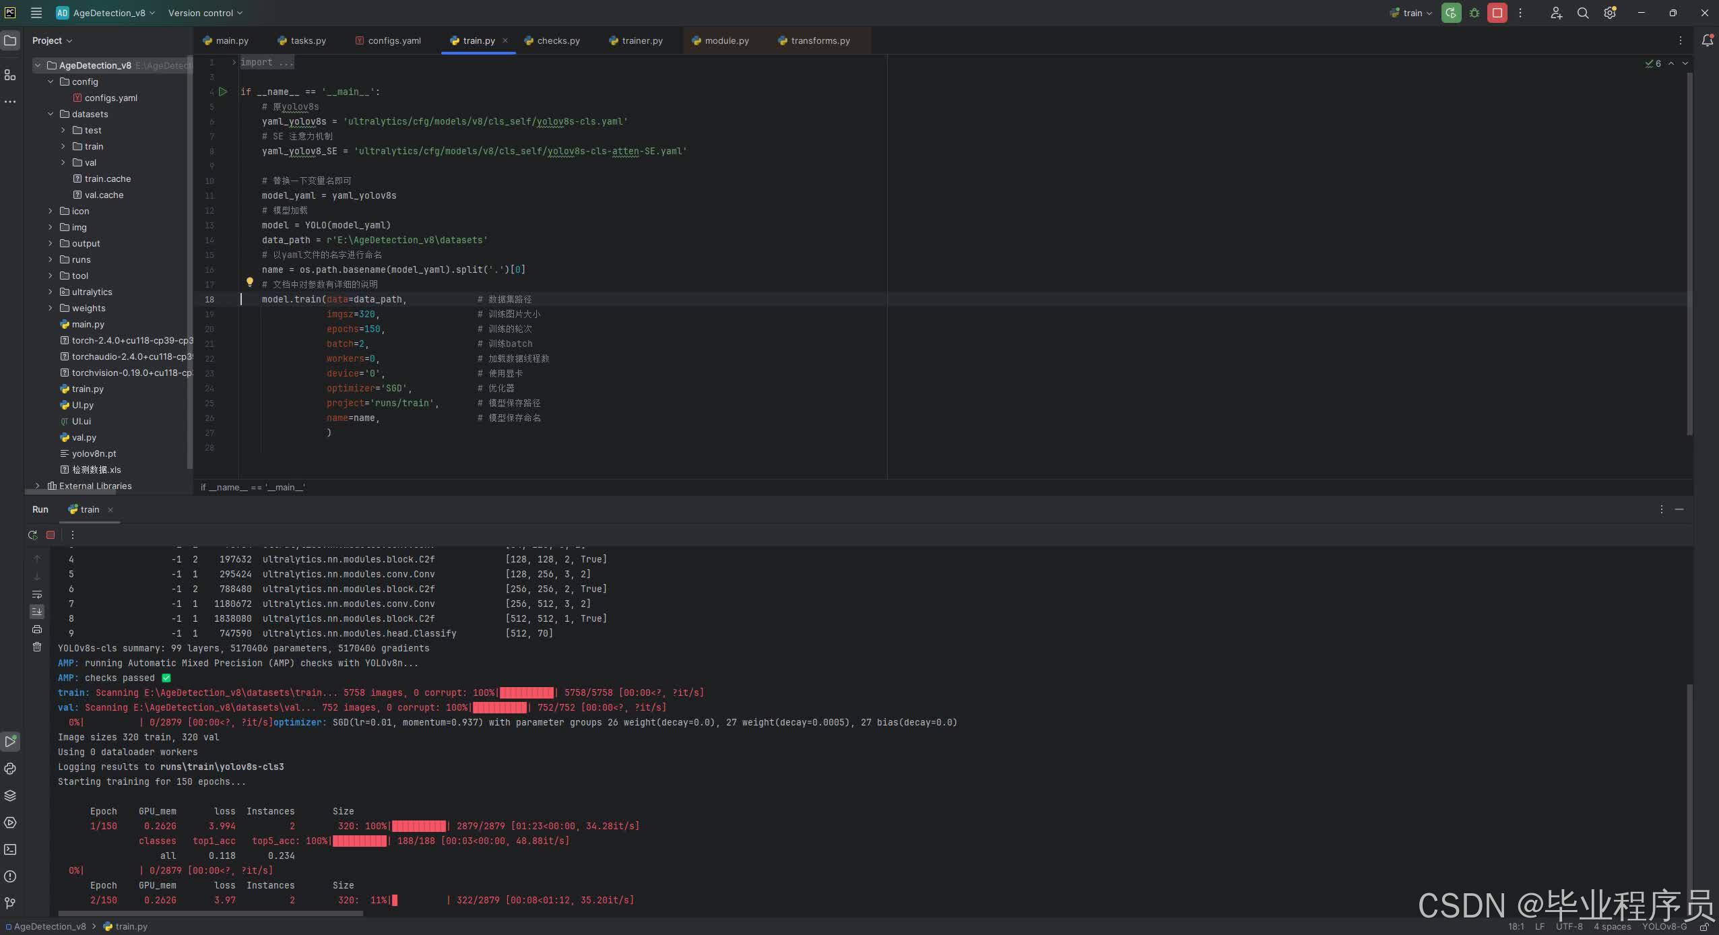Click AgeDetection_v8 breadcrumb in status bar

coord(45,926)
